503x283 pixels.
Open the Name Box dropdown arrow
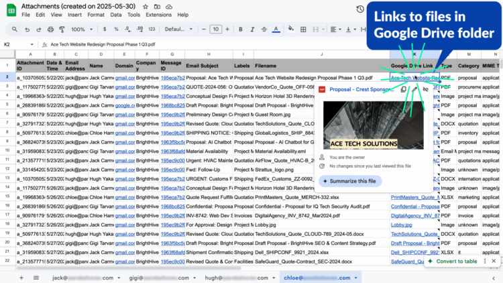[x=32, y=45]
